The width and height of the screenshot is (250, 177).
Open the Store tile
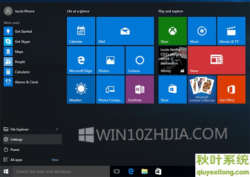coord(173,89)
